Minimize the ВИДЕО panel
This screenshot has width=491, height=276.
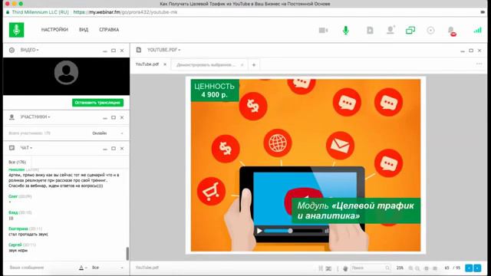pos(105,51)
